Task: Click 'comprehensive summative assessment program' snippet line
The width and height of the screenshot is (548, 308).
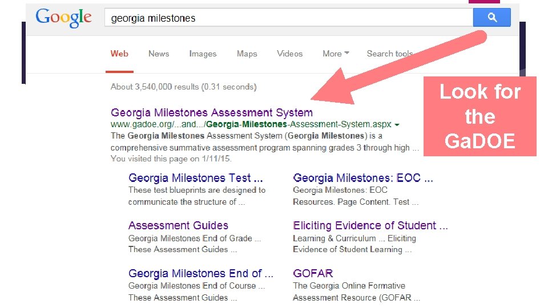Action: [265, 148]
